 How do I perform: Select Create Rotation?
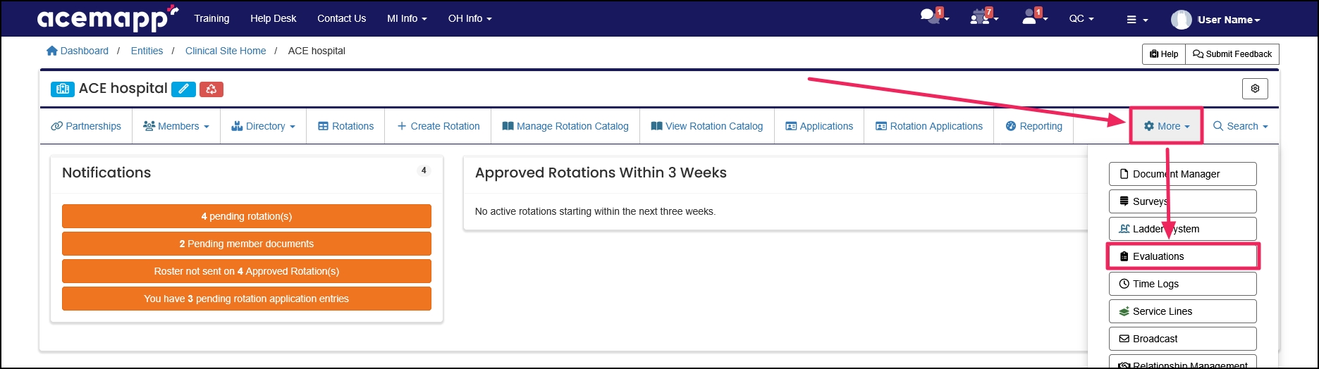click(438, 126)
